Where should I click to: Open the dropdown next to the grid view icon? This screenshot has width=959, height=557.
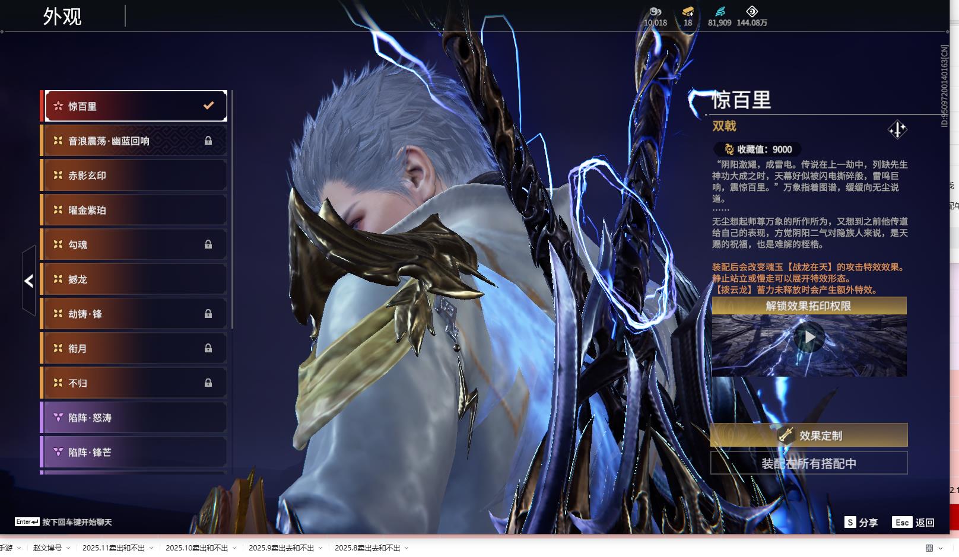point(941,548)
